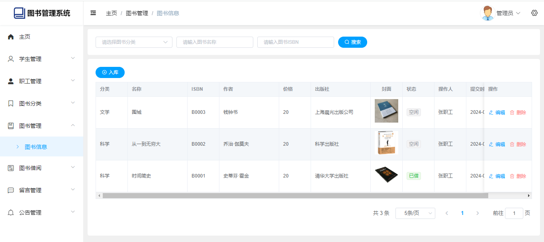544x242 pixels.
Task: Toggle sidebar with the collapse menu icon
Action: (93, 13)
